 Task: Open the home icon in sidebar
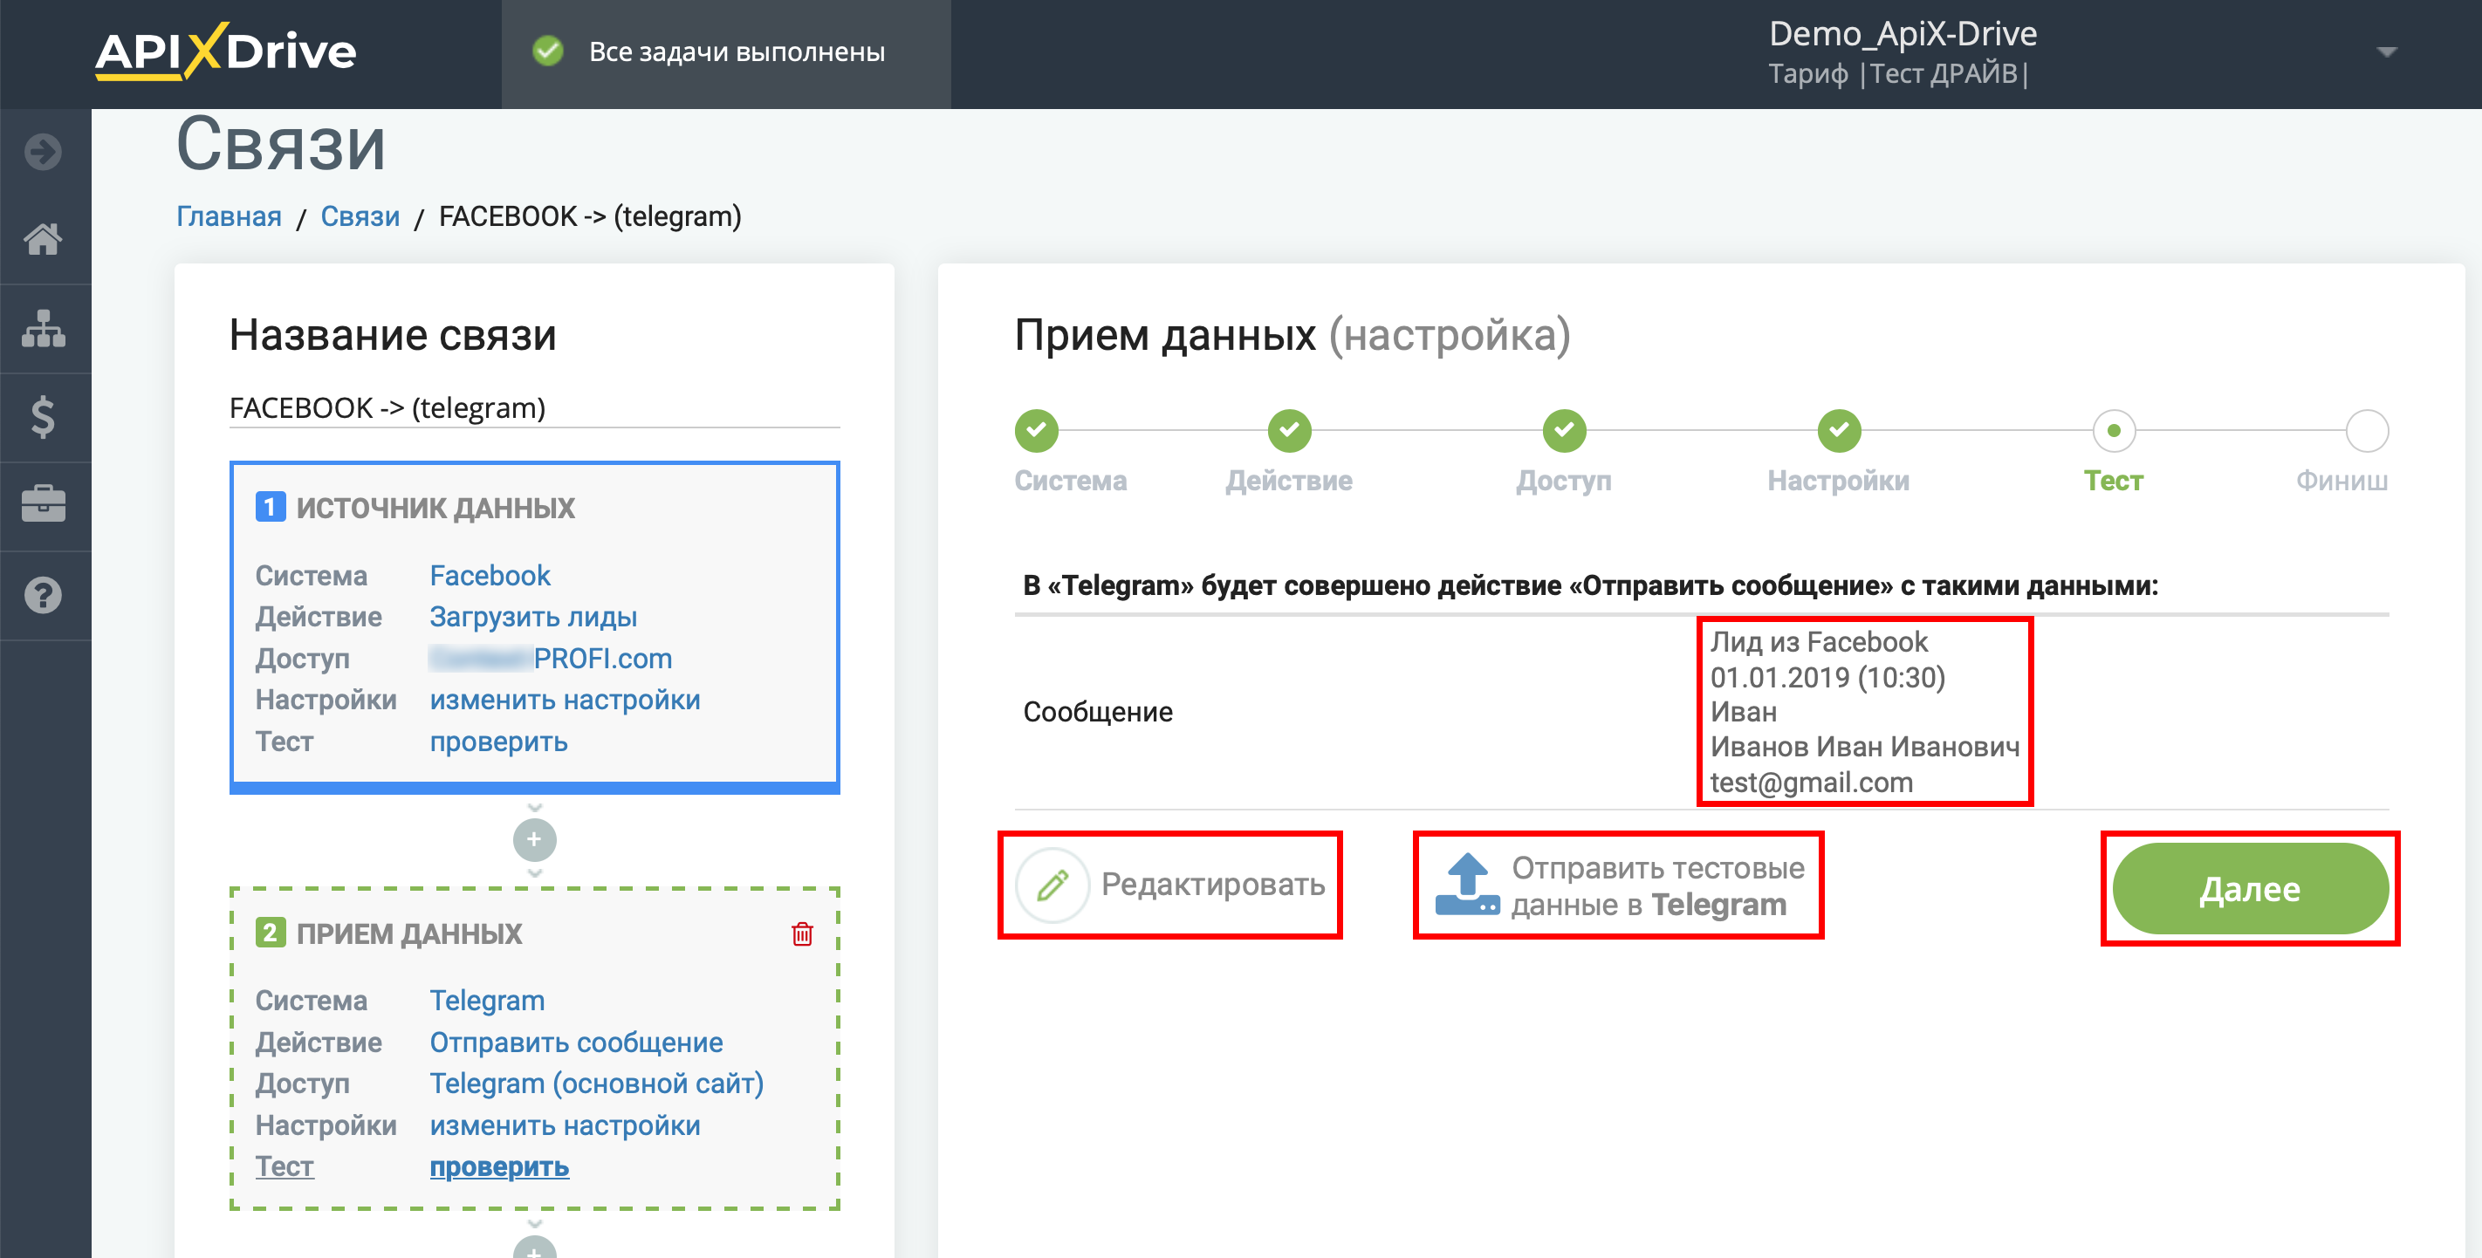click(x=44, y=239)
